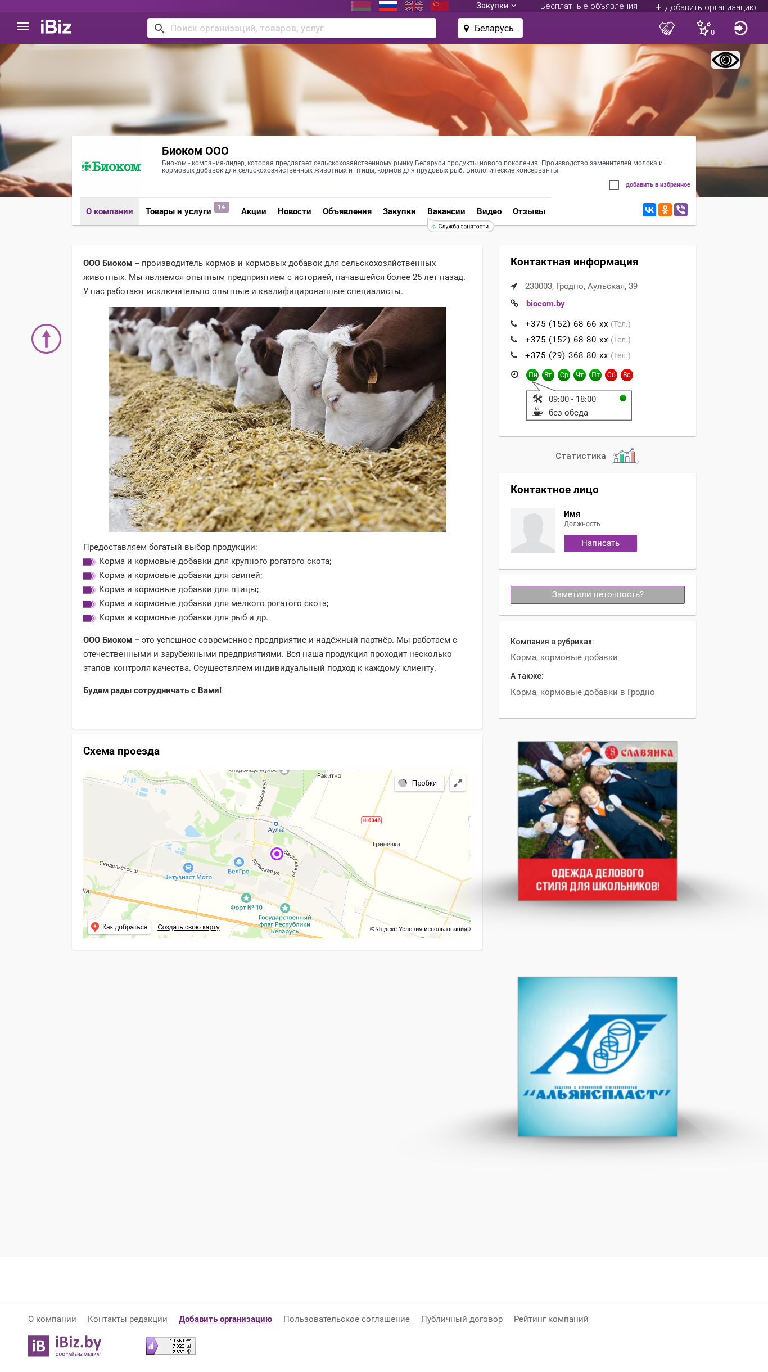This screenshot has height=1372, width=768.
Task: Open the biocom.by website link
Action: click(x=545, y=304)
